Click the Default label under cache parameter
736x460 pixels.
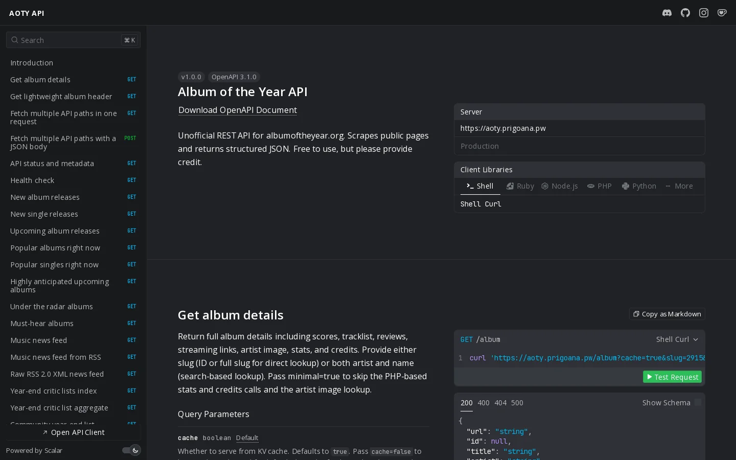[247, 438]
